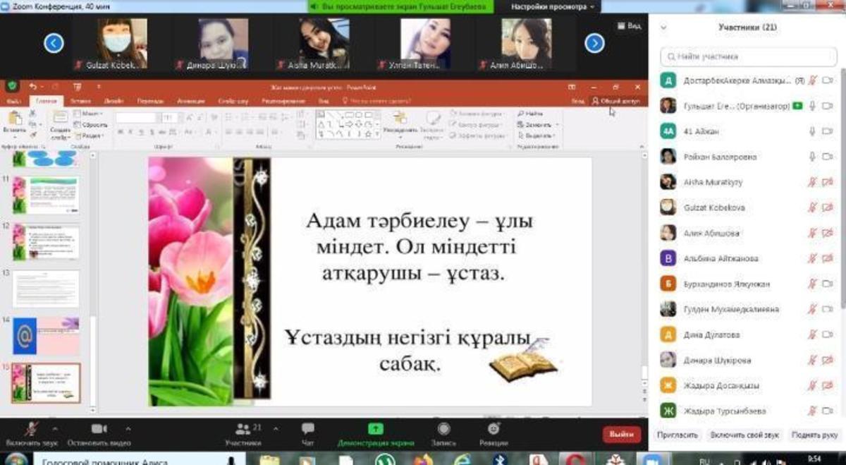846x465 pixels.
Task: Open the Reactions (Реакции) icon
Action: pyautogui.click(x=493, y=430)
